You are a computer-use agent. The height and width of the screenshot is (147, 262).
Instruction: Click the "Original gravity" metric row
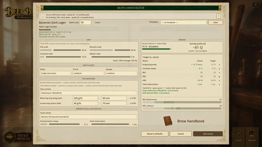pos(182,64)
